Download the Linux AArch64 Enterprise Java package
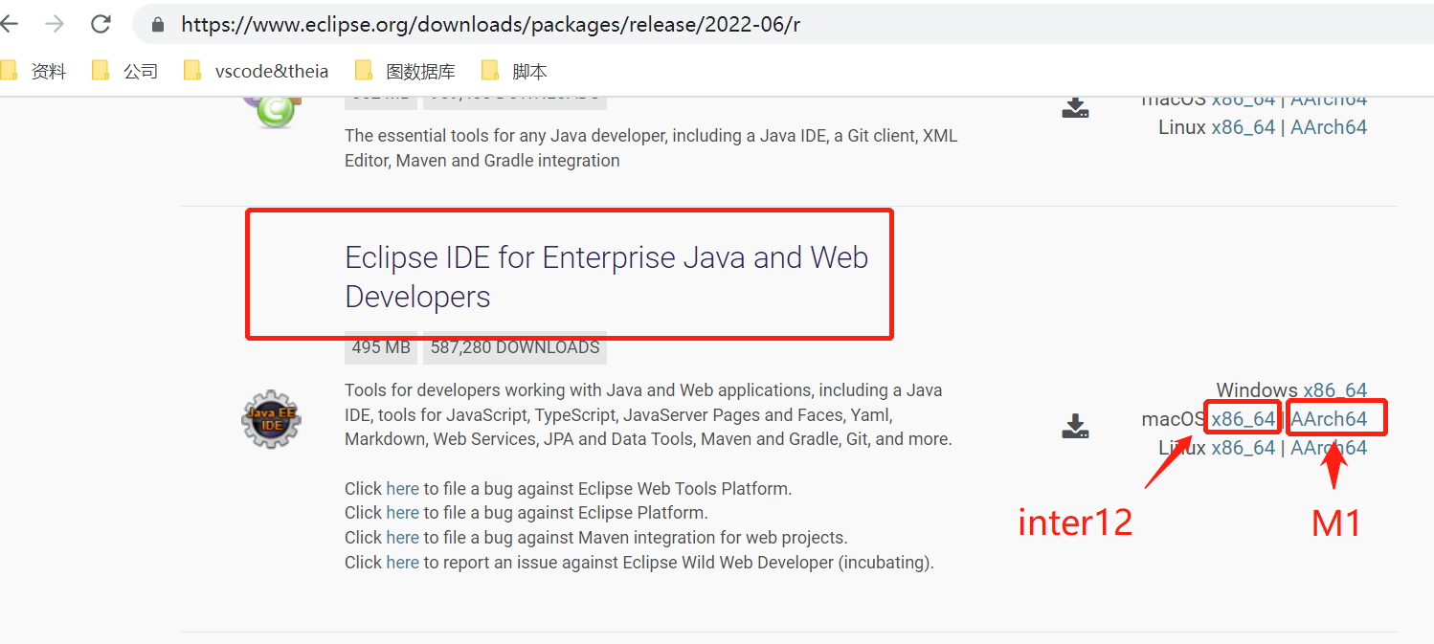 [x=1329, y=448]
